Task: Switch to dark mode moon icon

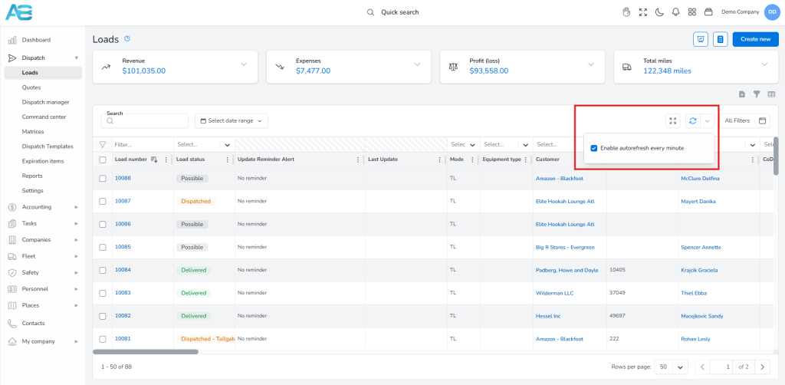Action: (659, 12)
